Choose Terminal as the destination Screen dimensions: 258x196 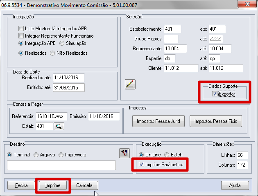9,155
